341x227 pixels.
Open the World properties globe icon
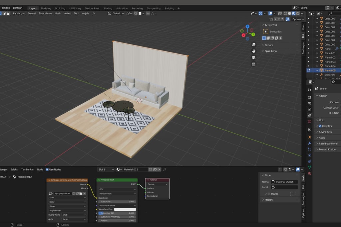(310, 121)
